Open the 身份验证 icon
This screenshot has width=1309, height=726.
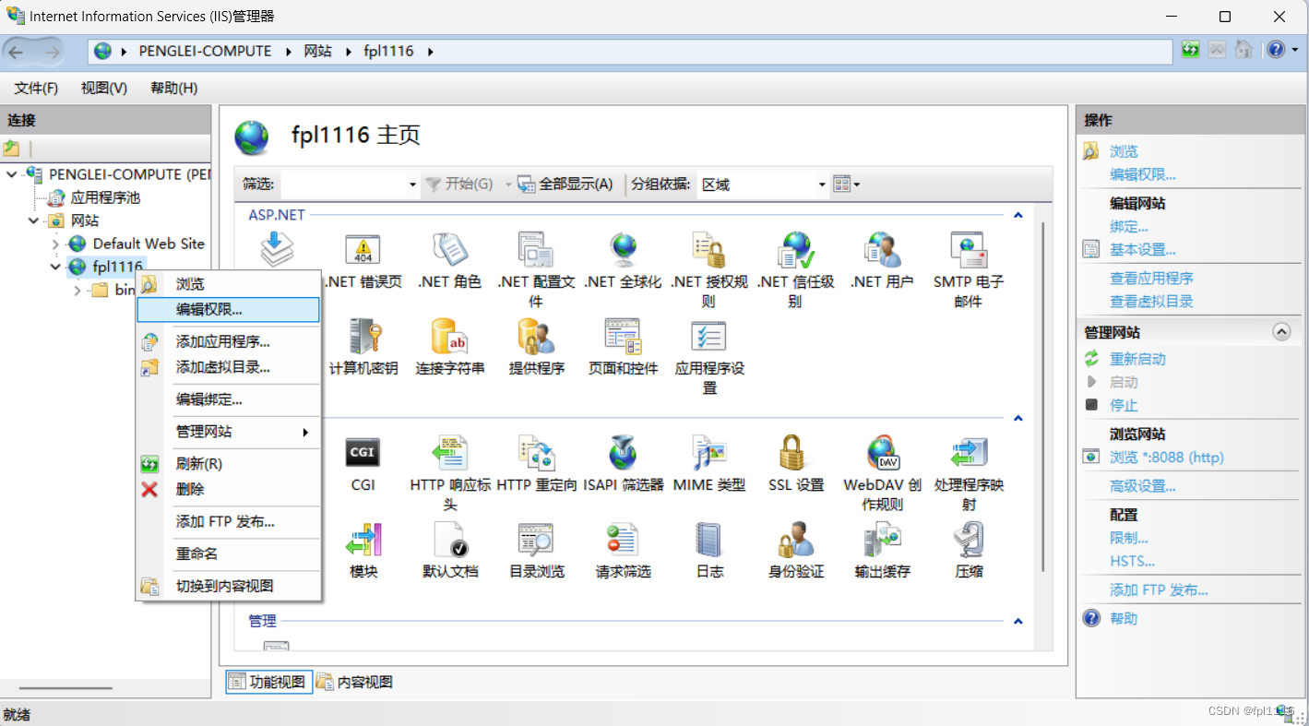796,540
